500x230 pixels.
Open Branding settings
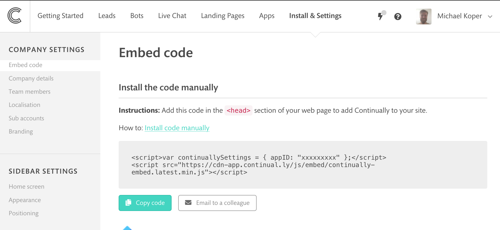coord(21,132)
